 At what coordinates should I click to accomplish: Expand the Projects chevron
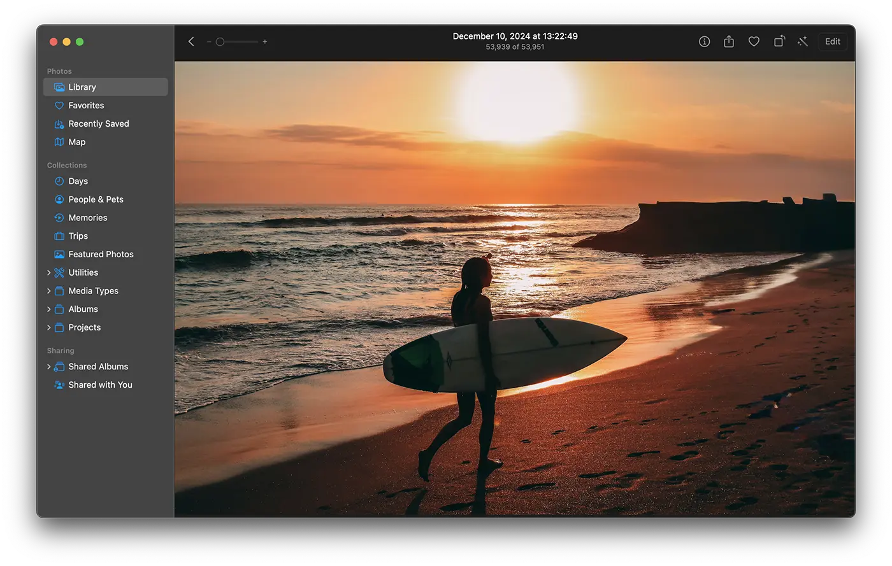(49, 327)
